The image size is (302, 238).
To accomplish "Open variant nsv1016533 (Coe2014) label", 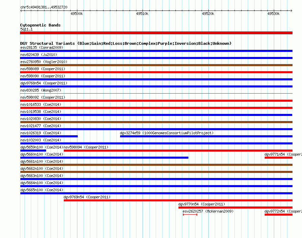I will pyautogui.click(x=41, y=104).
